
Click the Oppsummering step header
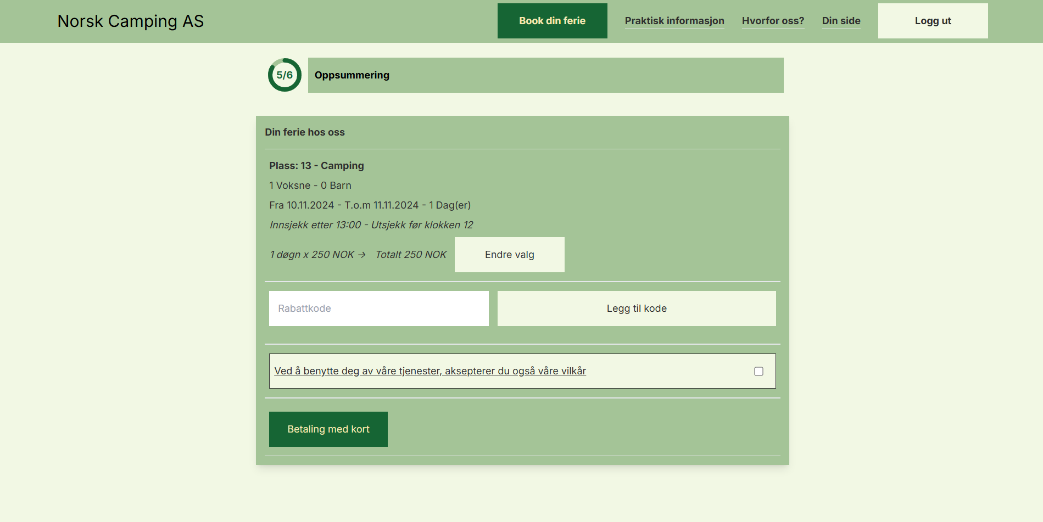coord(545,75)
